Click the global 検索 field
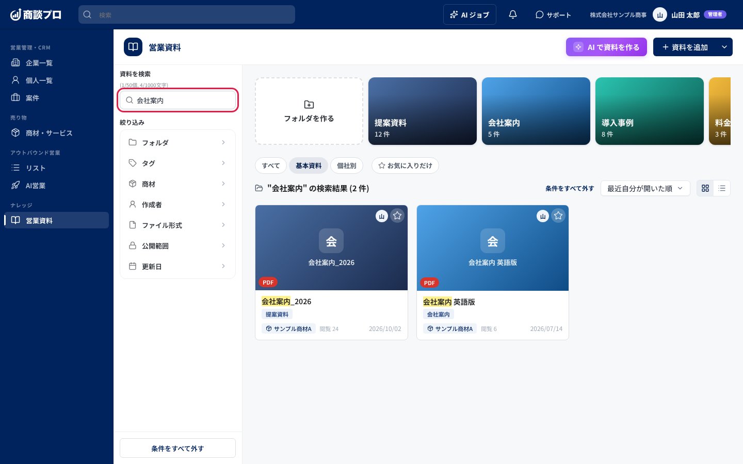 [x=187, y=14]
